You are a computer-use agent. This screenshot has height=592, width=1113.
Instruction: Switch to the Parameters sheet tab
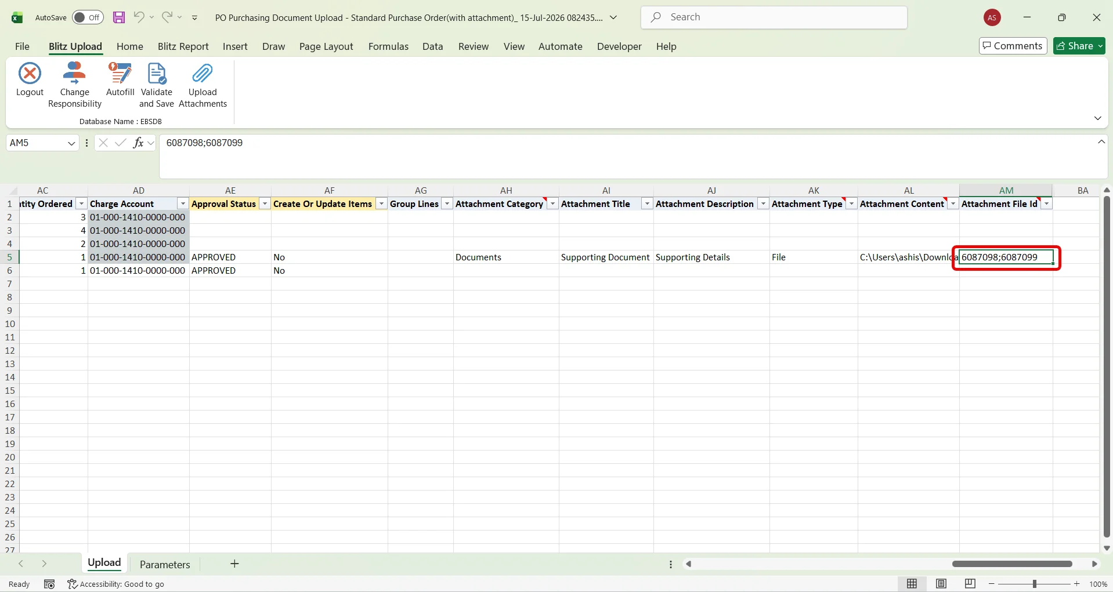165,564
